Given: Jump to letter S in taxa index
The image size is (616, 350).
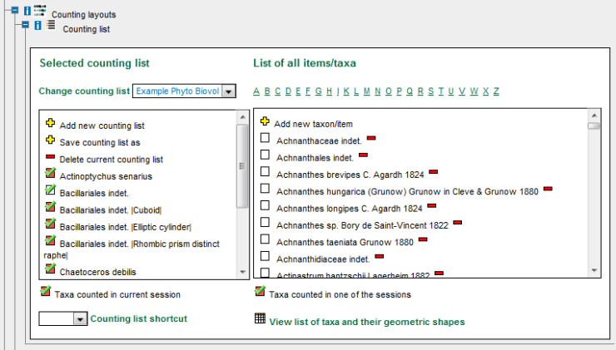Looking at the screenshot, I should (x=431, y=91).
